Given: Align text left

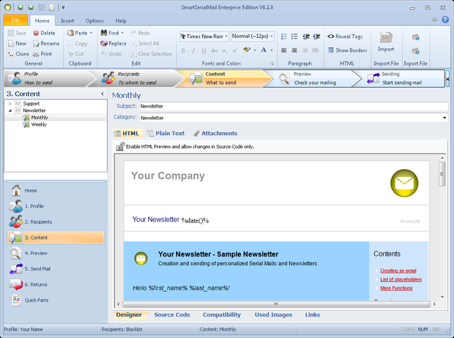Looking at the screenshot, I should click(284, 50).
